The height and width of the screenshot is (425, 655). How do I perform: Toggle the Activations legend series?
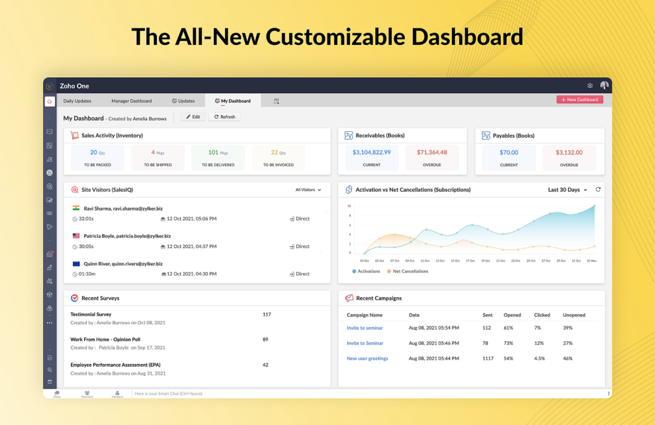366,271
